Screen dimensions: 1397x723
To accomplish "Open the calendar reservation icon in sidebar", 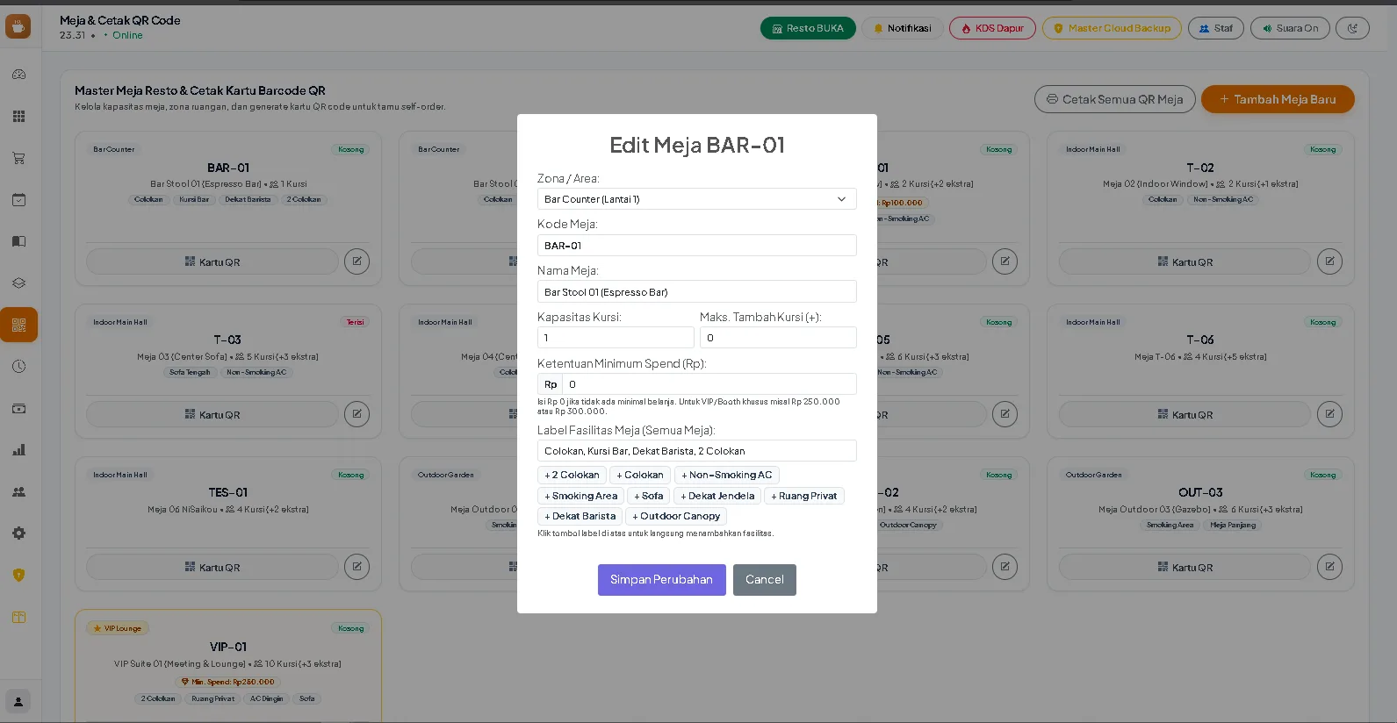I will [18, 200].
